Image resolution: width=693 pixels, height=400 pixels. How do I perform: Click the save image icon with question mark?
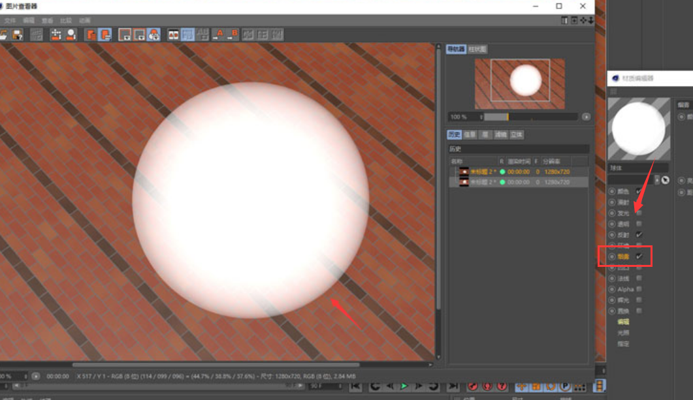tap(18, 35)
